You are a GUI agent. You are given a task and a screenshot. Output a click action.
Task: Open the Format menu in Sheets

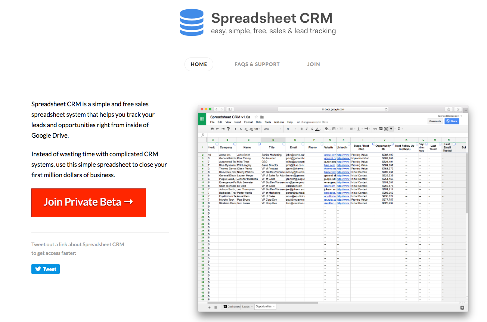[248, 122]
